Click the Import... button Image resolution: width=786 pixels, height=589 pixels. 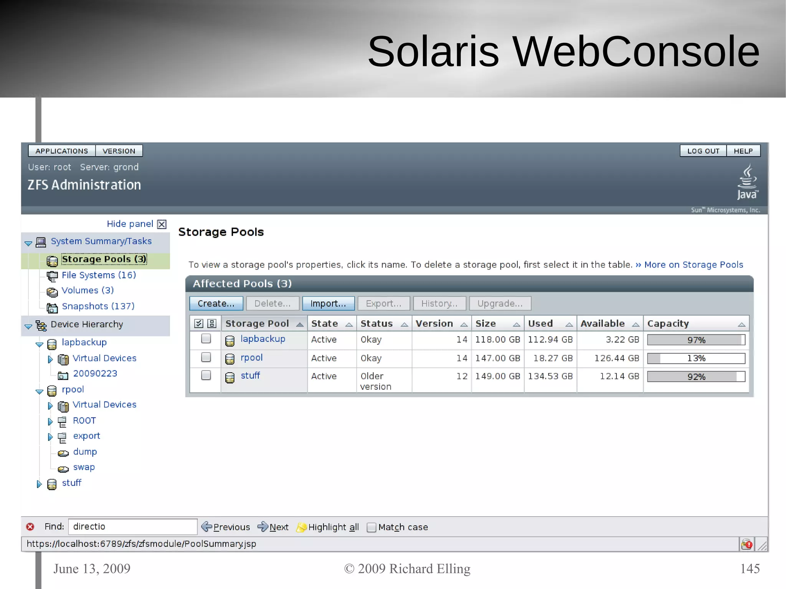click(328, 304)
